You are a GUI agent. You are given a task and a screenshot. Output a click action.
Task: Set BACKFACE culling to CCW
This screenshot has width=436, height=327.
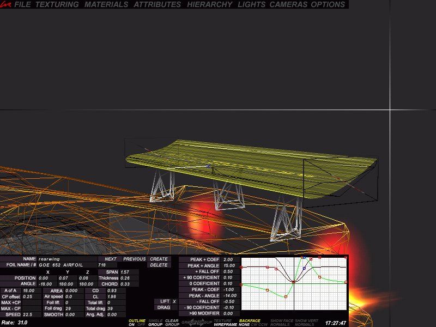(x=262, y=324)
